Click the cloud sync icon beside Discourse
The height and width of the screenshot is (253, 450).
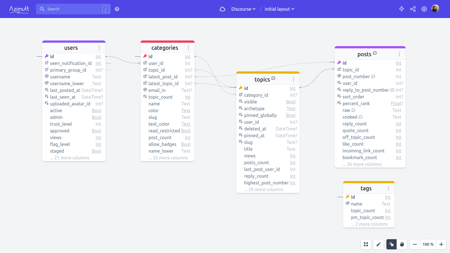(222, 9)
